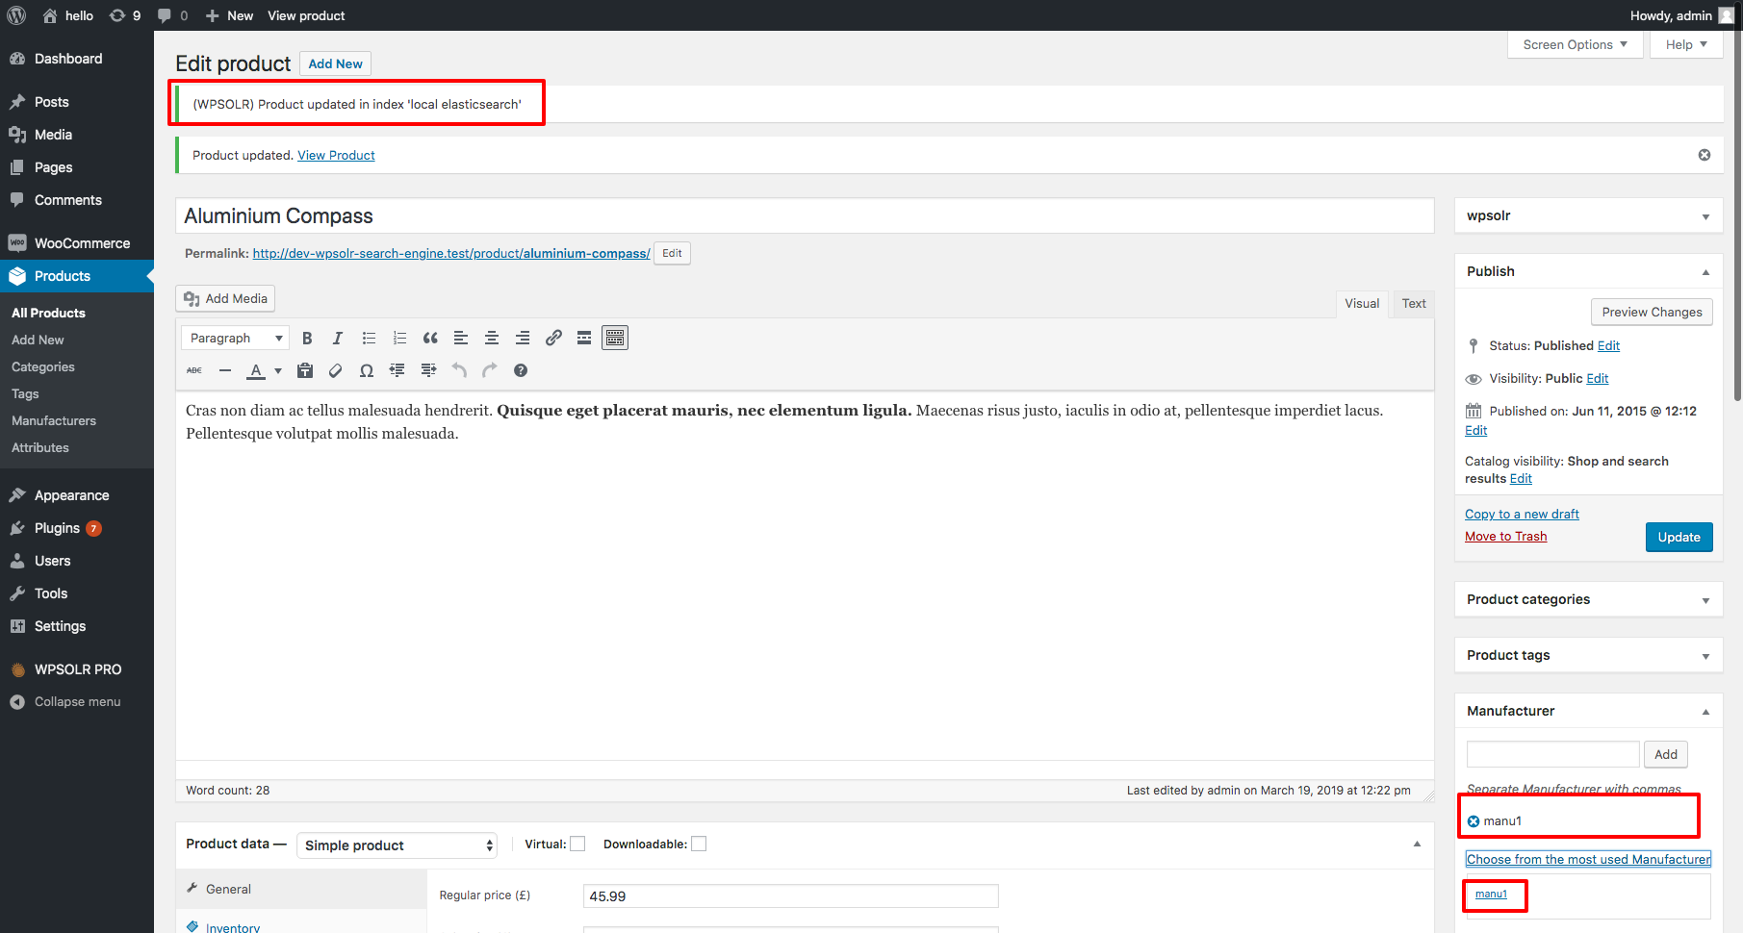Click the insert/edit link icon

tap(553, 338)
